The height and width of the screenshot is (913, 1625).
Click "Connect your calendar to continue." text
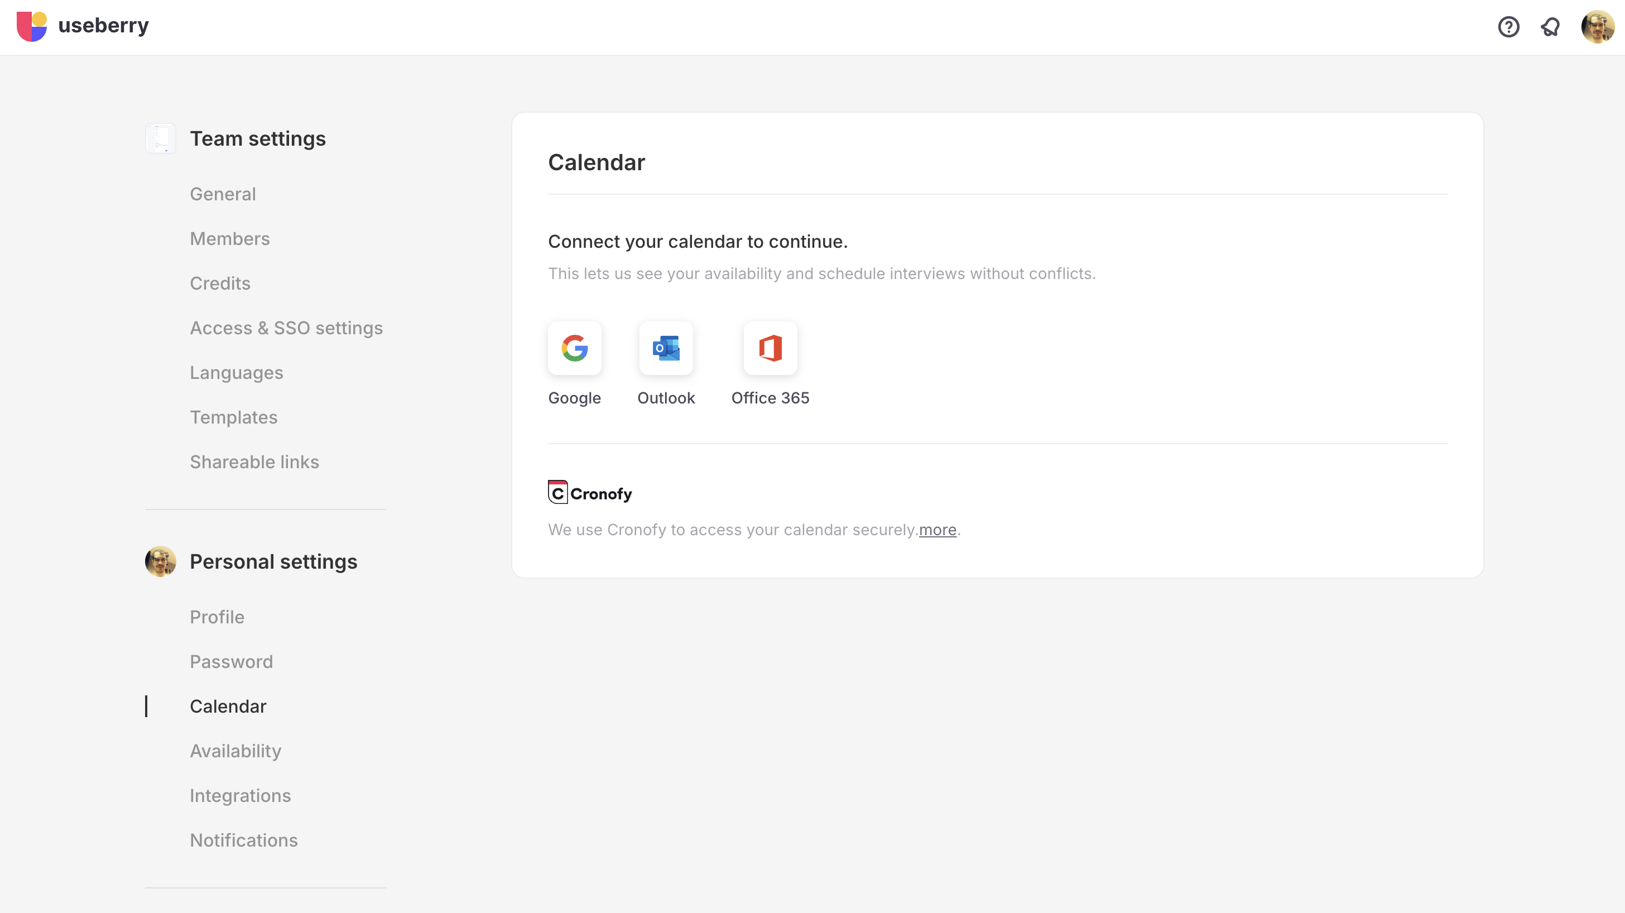(x=698, y=242)
